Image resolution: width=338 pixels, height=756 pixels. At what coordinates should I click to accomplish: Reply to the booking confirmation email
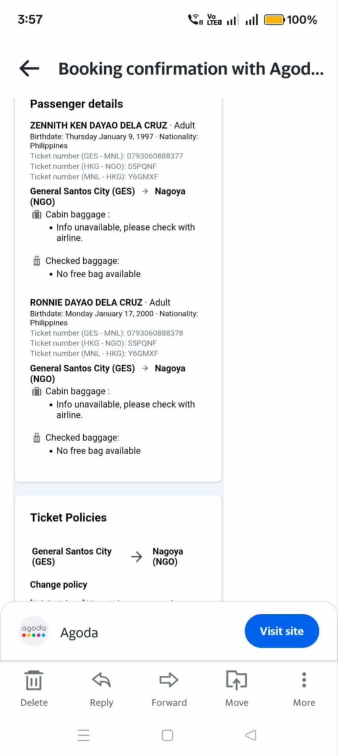(x=101, y=688)
